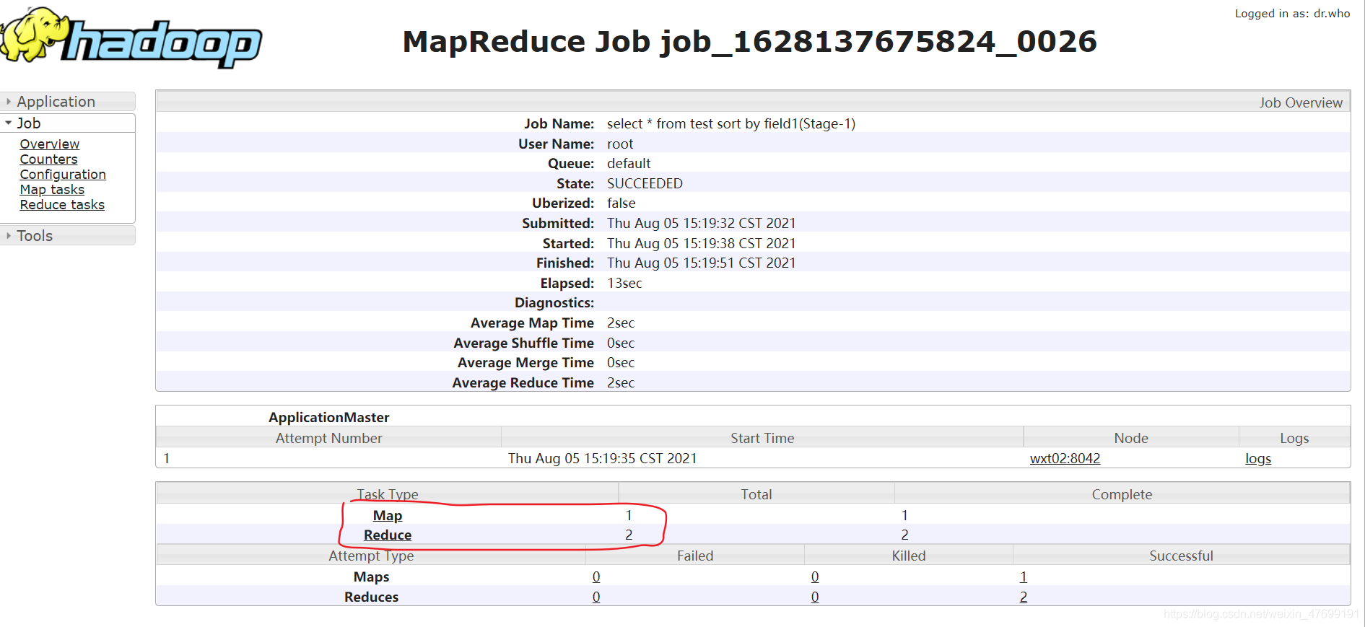Open successful Maps attempts count
The image size is (1365, 627).
(1024, 577)
